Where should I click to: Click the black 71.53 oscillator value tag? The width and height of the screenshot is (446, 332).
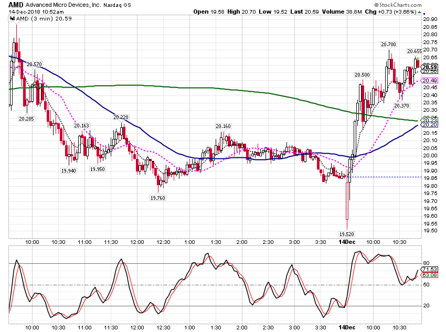point(429,269)
